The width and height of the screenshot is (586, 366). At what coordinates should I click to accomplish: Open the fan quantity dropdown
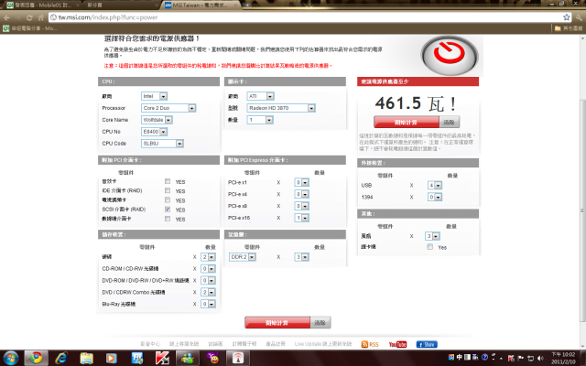[x=432, y=236]
